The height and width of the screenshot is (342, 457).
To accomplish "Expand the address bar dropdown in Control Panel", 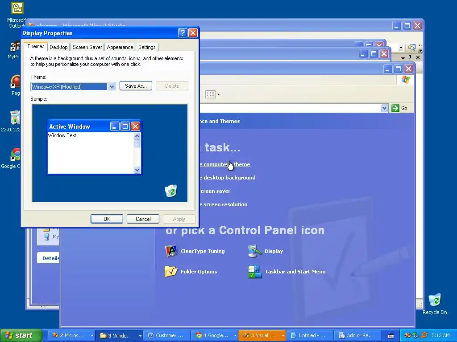I will pos(384,108).
